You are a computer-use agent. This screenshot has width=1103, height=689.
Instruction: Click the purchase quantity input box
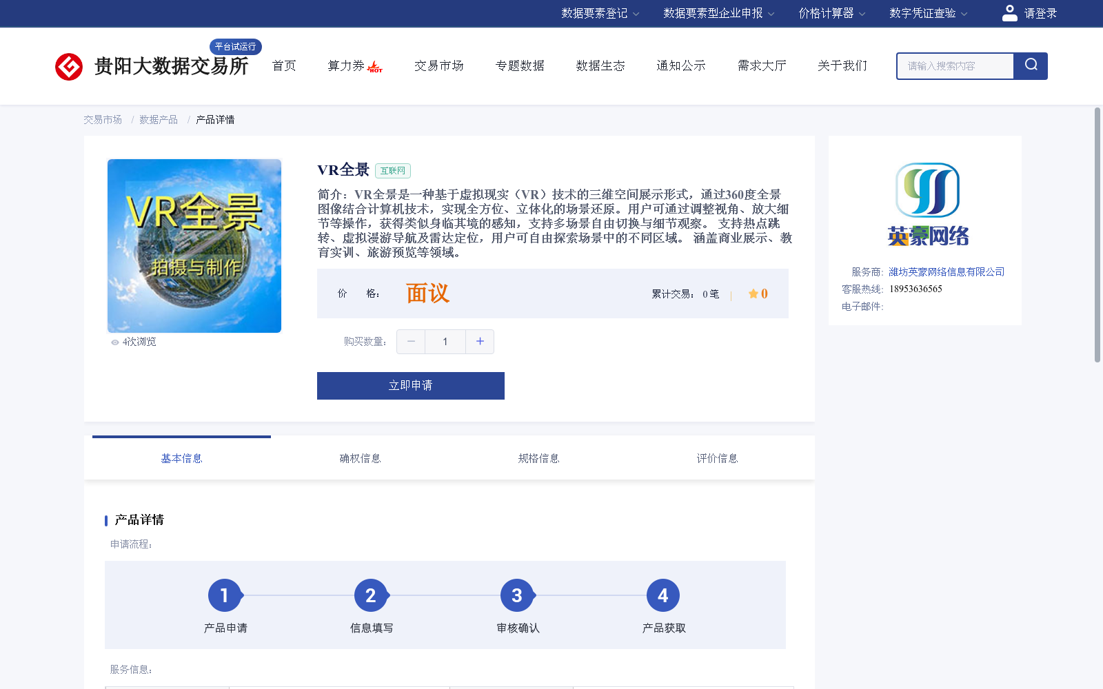click(x=445, y=342)
